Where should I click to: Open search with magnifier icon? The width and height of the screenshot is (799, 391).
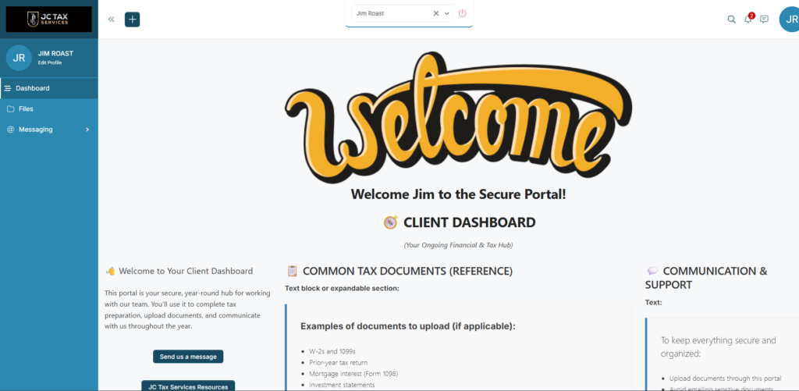tap(731, 20)
